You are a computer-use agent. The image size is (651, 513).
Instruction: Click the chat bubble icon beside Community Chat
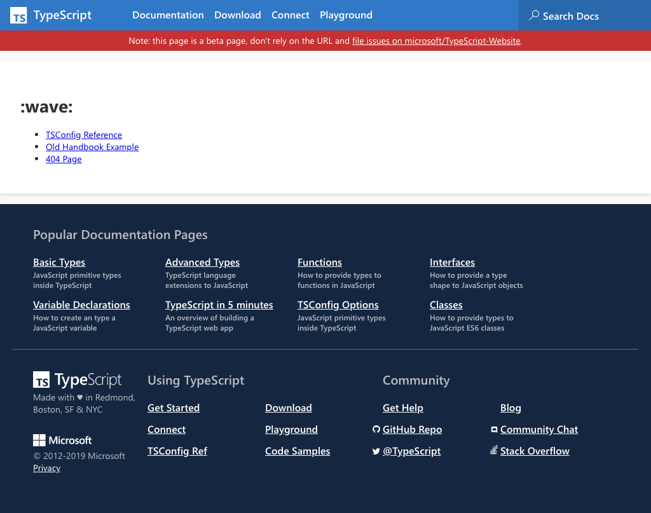[x=494, y=430]
